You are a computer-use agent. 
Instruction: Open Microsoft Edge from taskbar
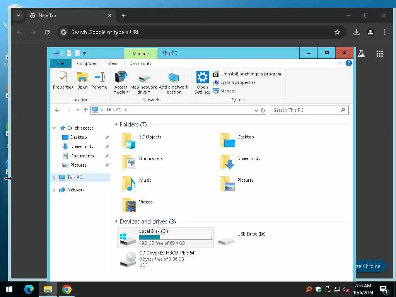[29, 289]
